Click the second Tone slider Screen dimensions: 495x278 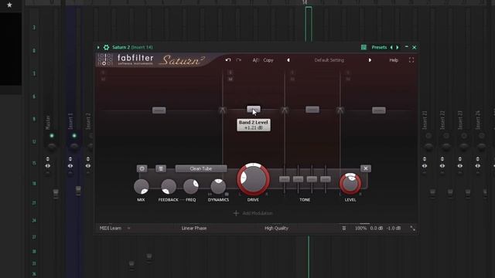click(298, 179)
